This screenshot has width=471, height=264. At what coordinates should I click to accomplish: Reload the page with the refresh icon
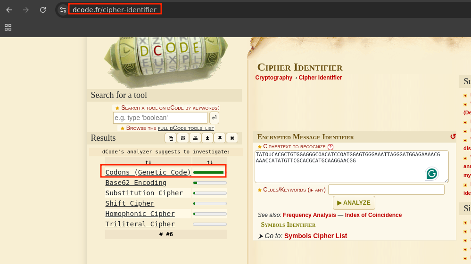[x=43, y=10]
